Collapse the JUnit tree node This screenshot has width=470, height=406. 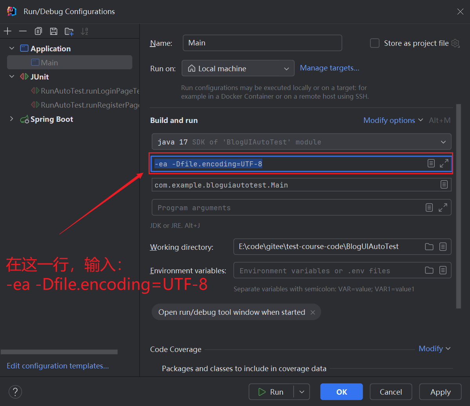tap(12, 76)
